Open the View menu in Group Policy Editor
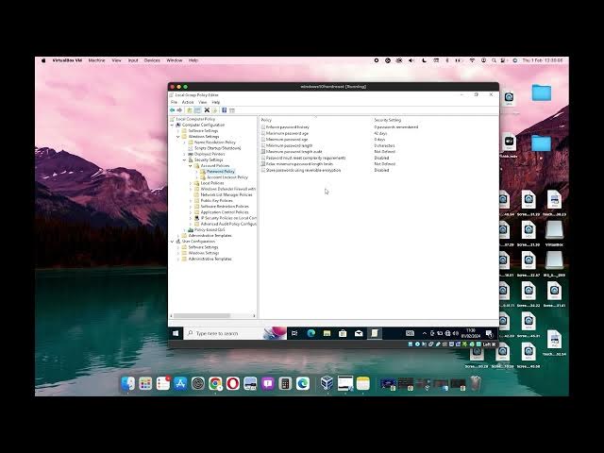 [203, 102]
